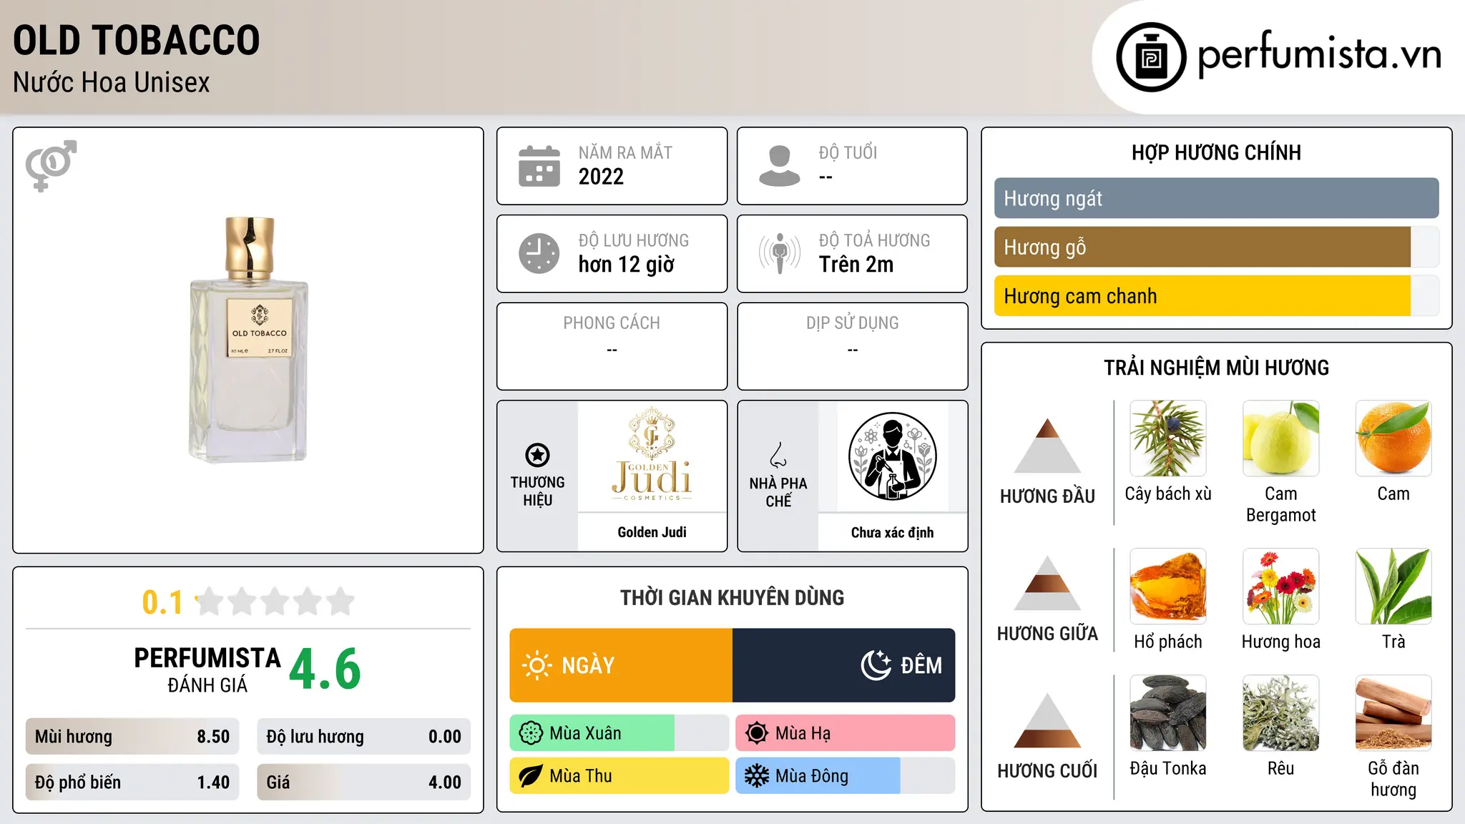Screen dimensions: 1465x824
Task: Click the Hương đầu pyramid icon
Action: [x=1047, y=445]
